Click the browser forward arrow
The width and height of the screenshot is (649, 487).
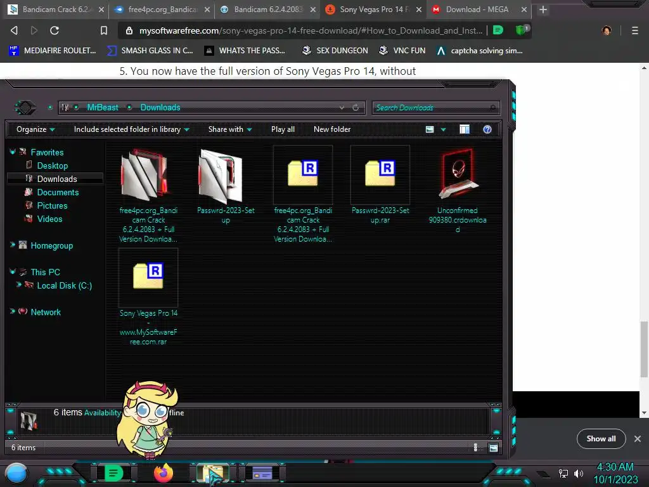click(x=34, y=30)
